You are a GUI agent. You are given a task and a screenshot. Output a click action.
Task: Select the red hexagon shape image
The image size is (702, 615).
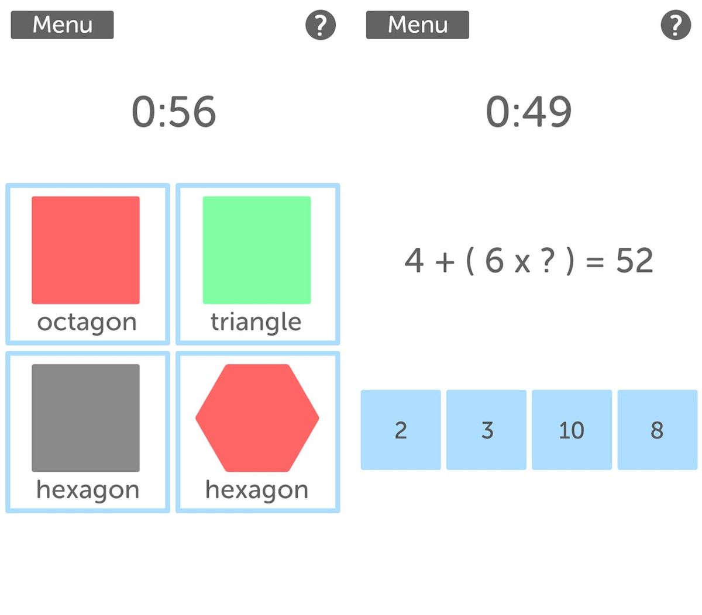pyautogui.click(x=257, y=418)
